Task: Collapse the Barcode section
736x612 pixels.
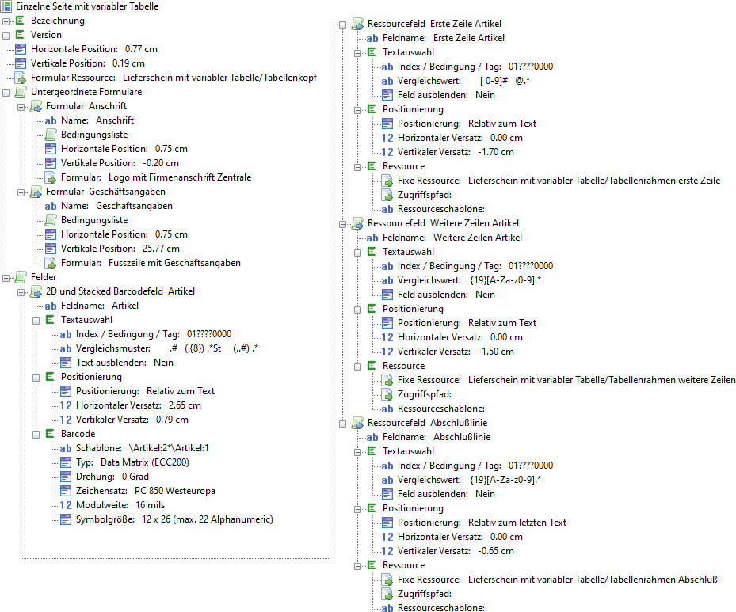Action: pyautogui.click(x=36, y=434)
